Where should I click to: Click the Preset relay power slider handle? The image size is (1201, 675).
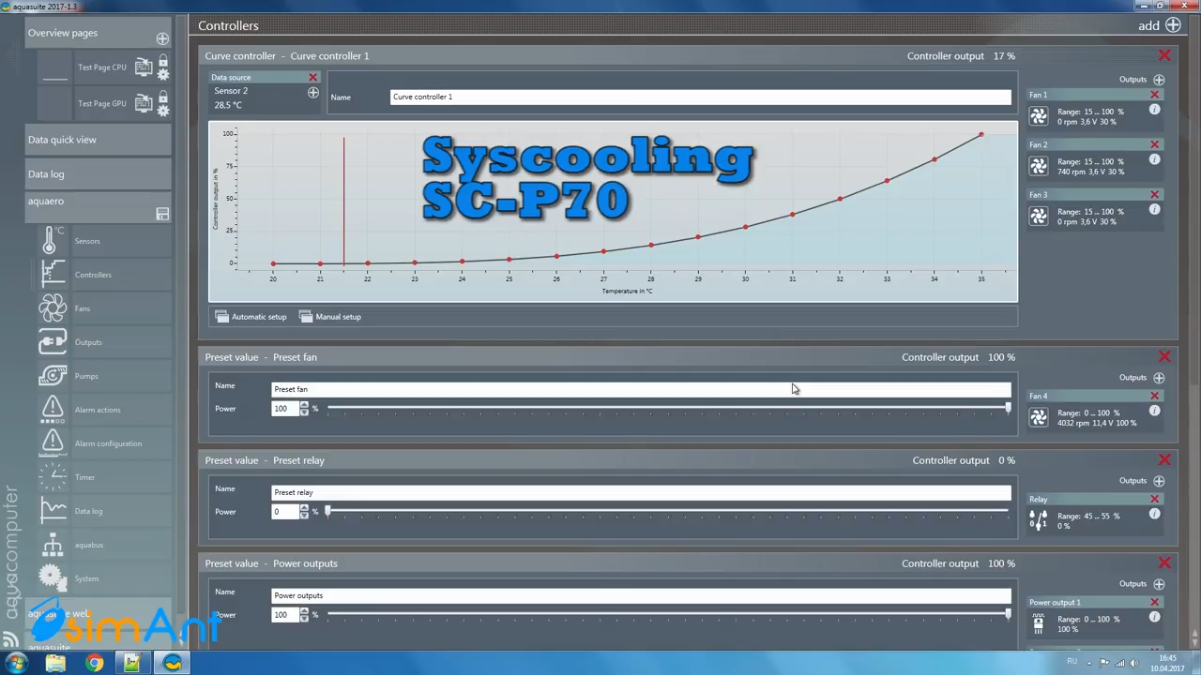point(327,511)
